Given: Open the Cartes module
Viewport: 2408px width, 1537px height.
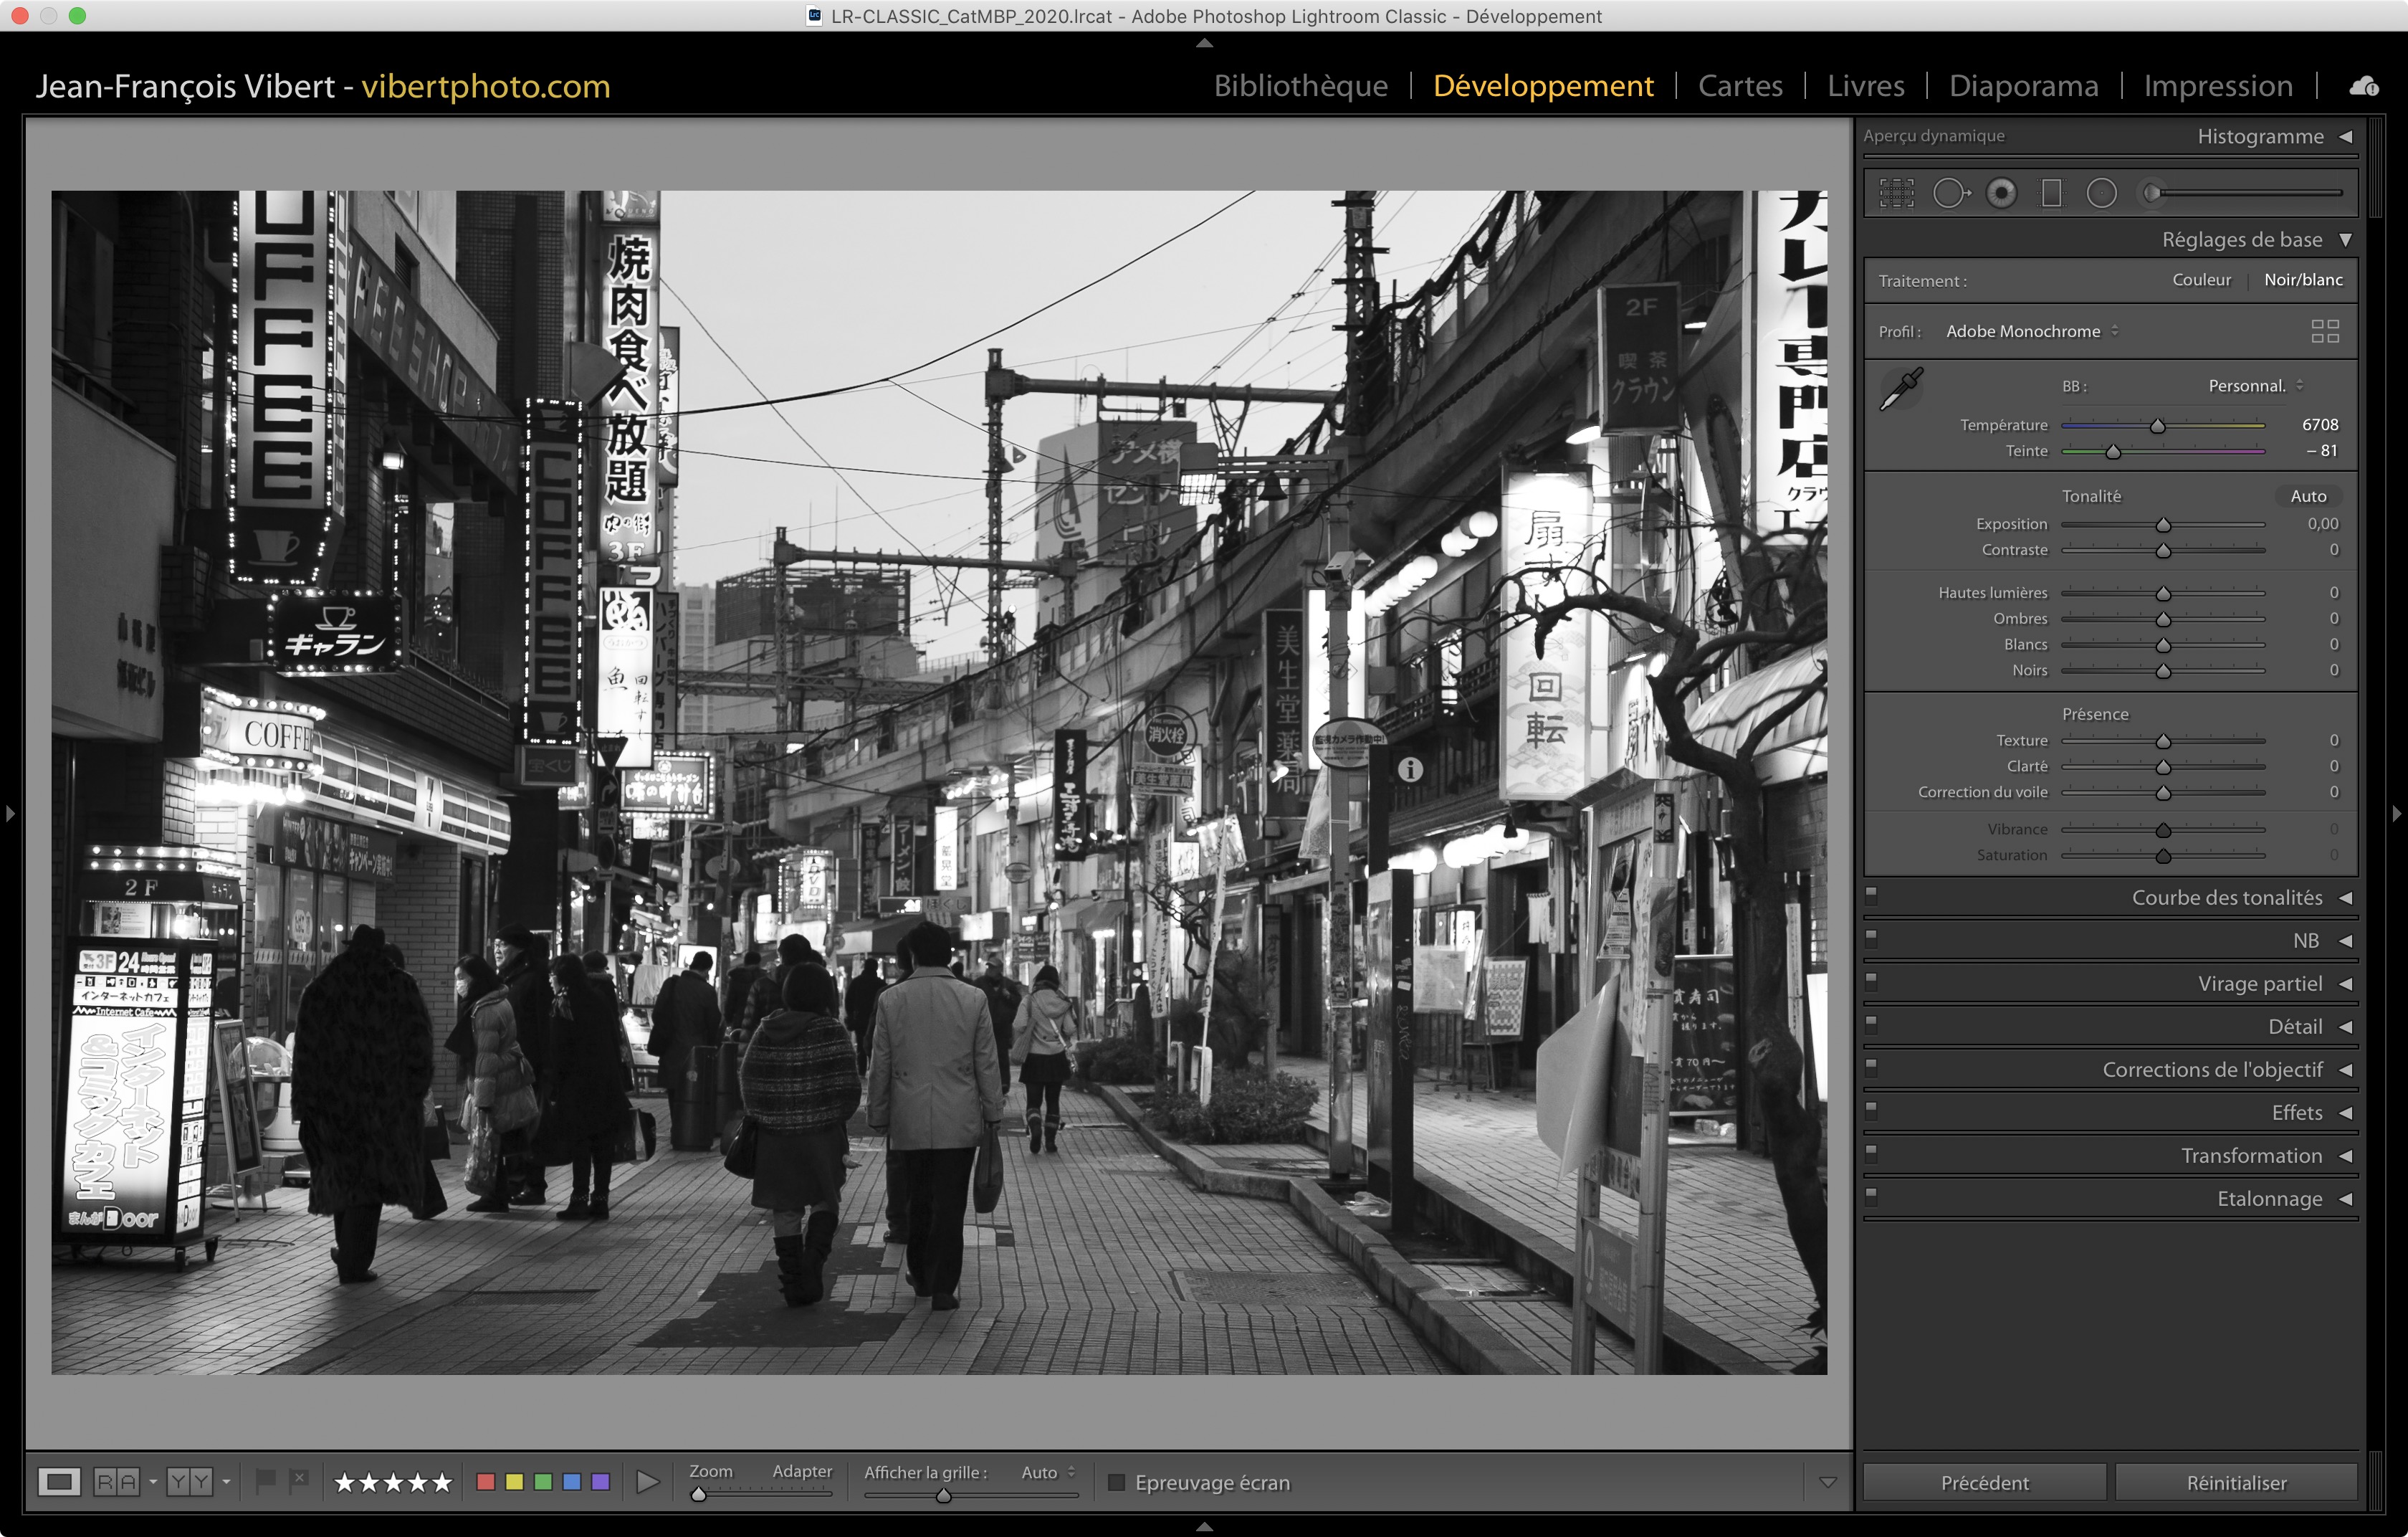Looking at the screenshot, I should (x=1739, y=86).
